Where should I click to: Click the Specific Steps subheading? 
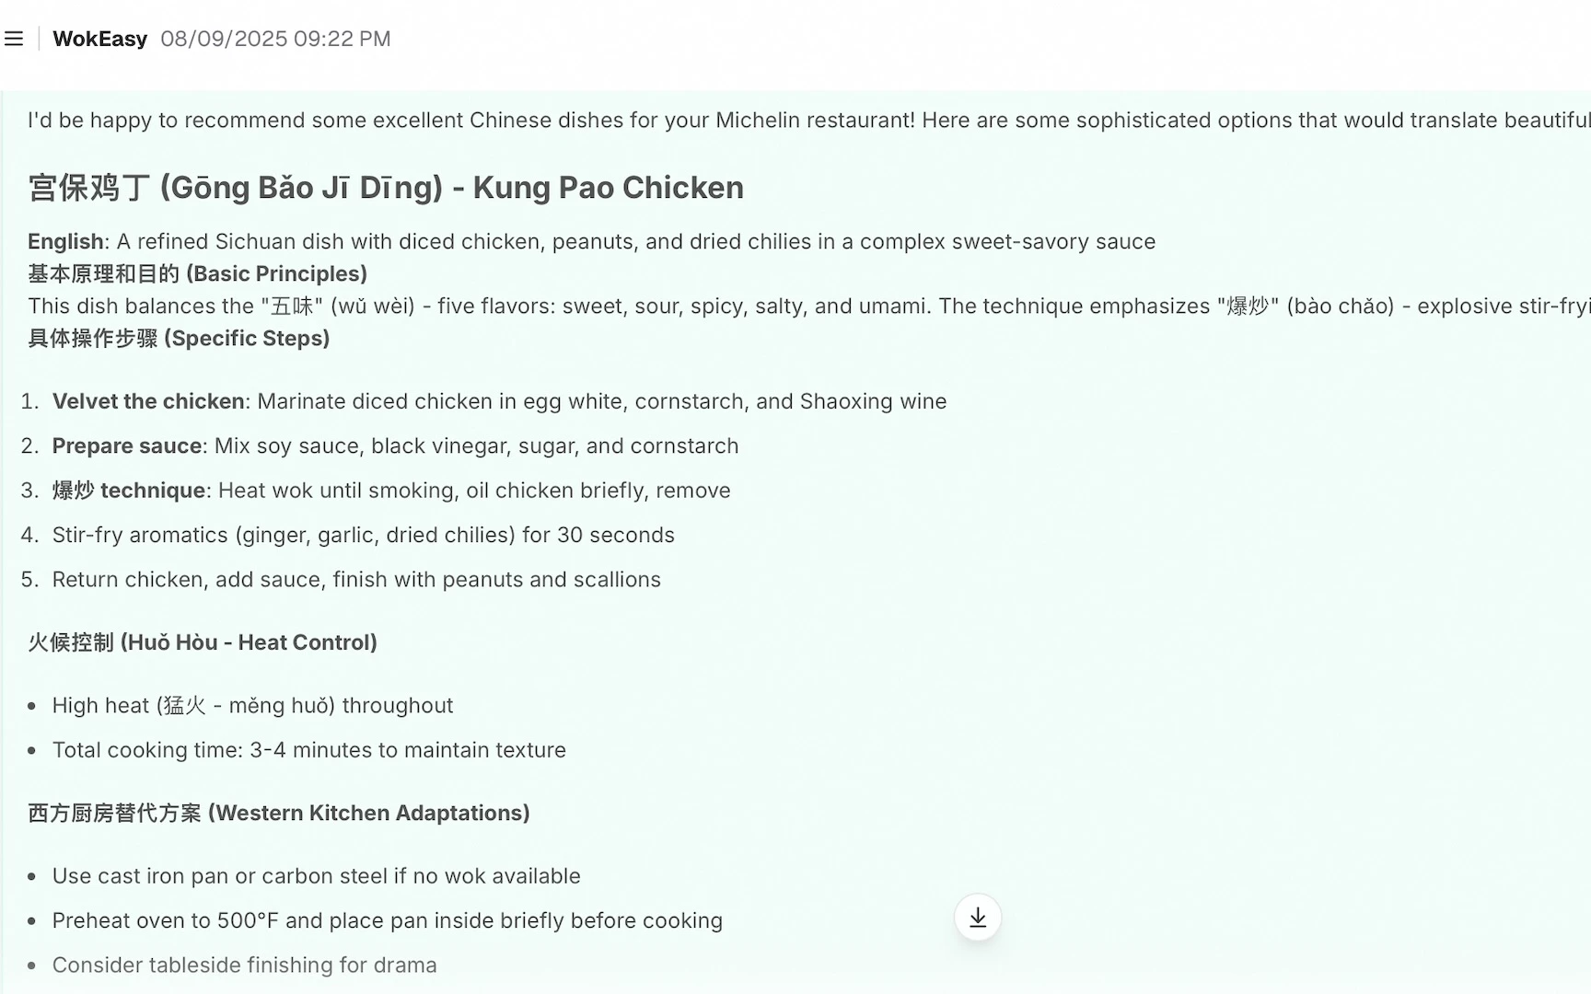point(179,338)
